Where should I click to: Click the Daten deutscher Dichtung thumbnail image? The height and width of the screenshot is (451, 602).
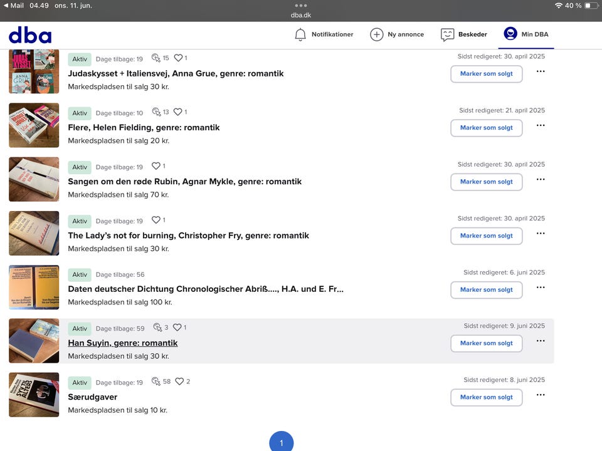(x=34, y=287)
